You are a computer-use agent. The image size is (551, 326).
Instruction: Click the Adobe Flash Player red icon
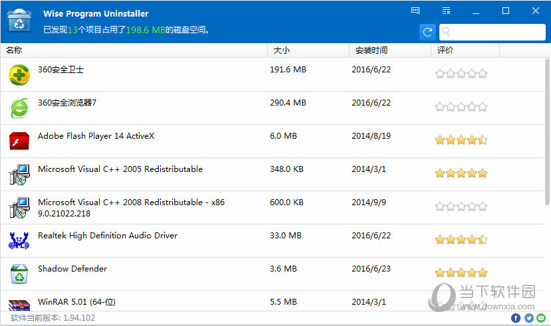pyautogui.click(x=19, y=141)
